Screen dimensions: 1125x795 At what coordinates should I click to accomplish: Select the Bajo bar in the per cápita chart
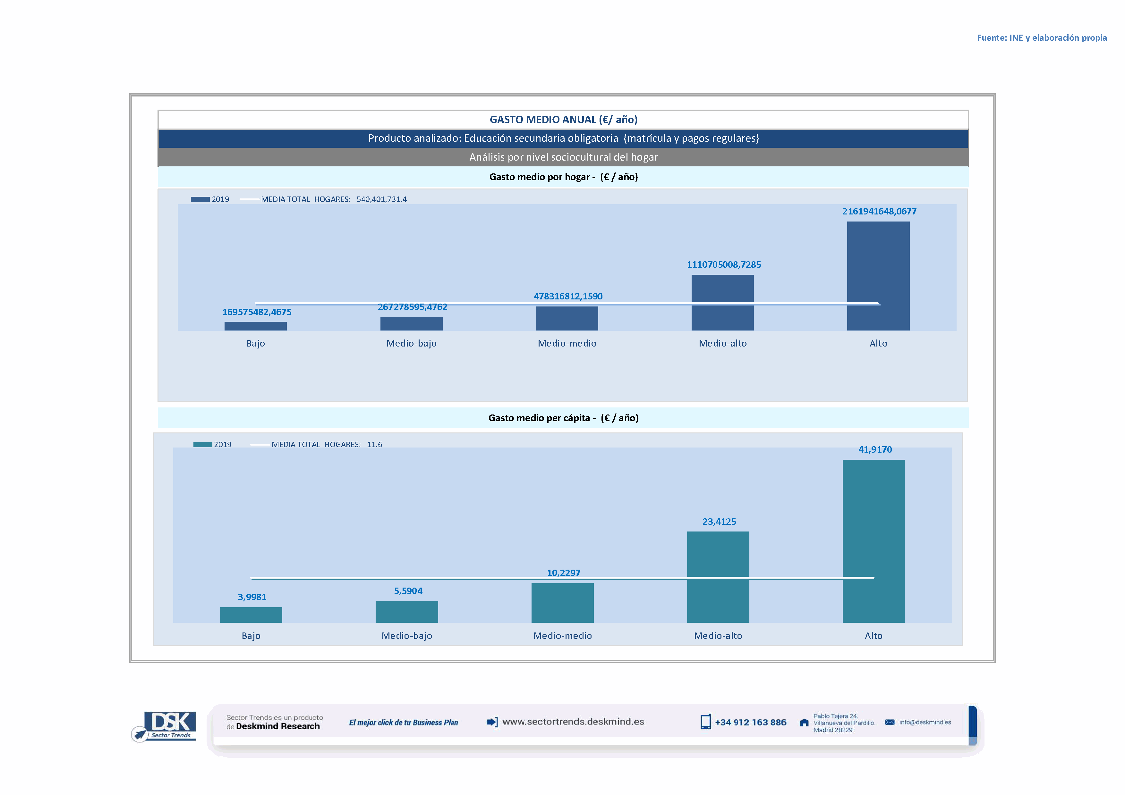(x=251, y=615)
